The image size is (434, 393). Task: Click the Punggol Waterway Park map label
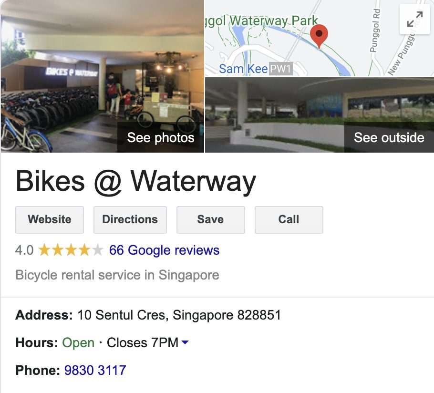click(261, 21)
